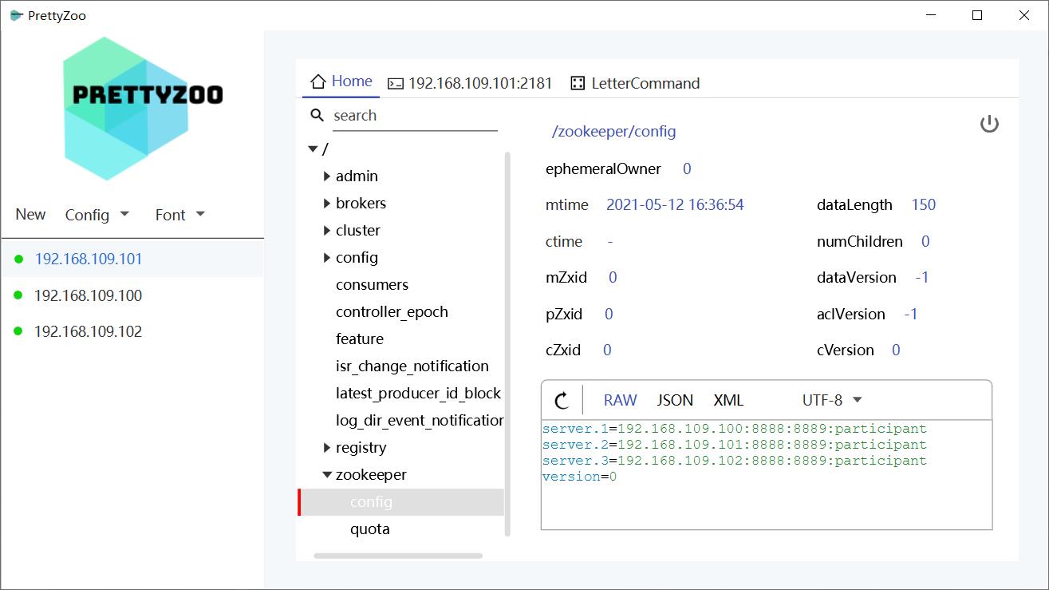Minimize the PrettyZoo window
Image resolution: width=1049 pixels, height=590 pixels.
pyautogui.click(x=930, y=15)
